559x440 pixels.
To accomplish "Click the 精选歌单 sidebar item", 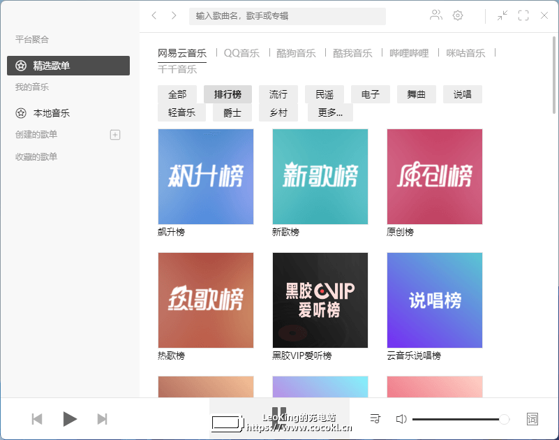I will pos(68,66).
